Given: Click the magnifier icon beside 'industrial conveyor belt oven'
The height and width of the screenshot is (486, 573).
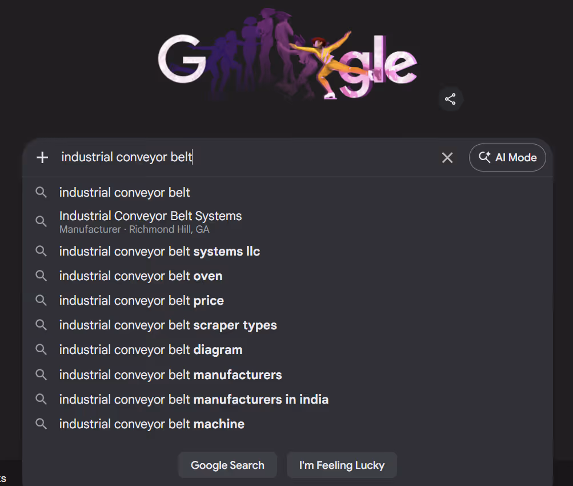Looking at the screenshot, I should click(41, 276).
